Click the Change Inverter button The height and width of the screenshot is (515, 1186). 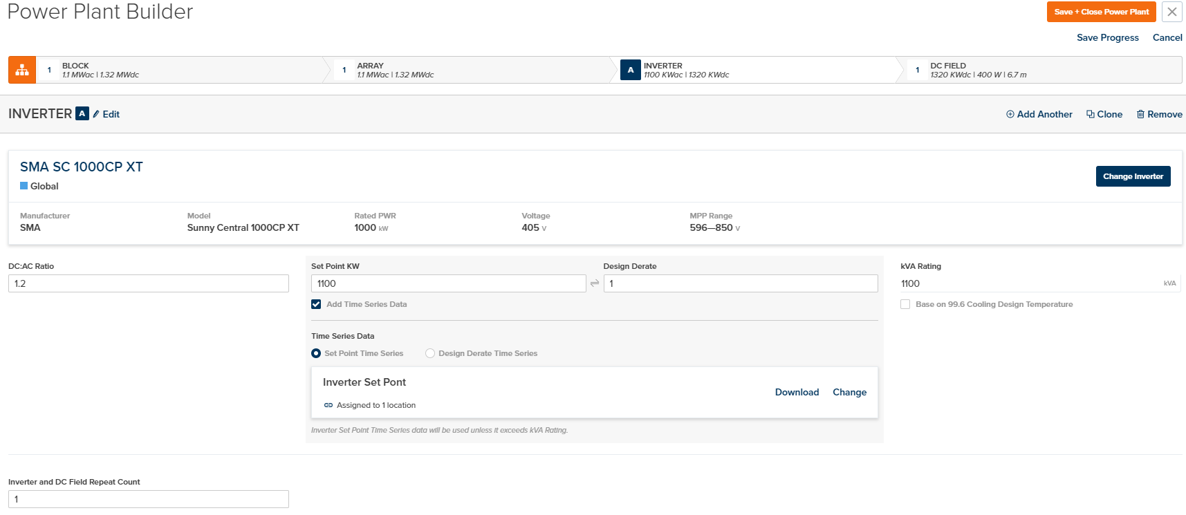click(x=1133, y=176)
